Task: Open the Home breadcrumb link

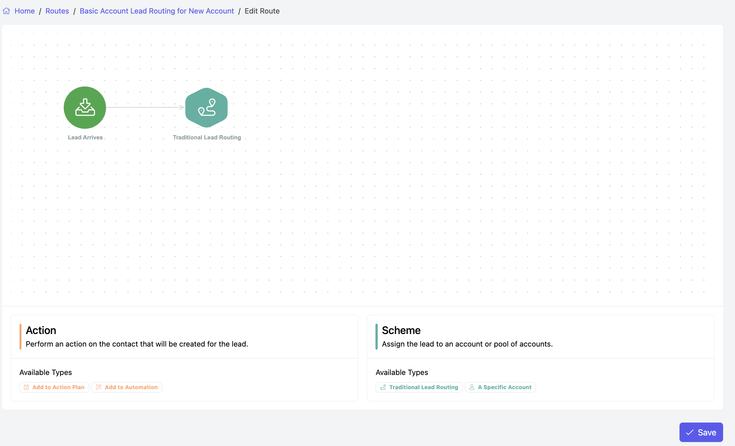Action: pos(24,11)
